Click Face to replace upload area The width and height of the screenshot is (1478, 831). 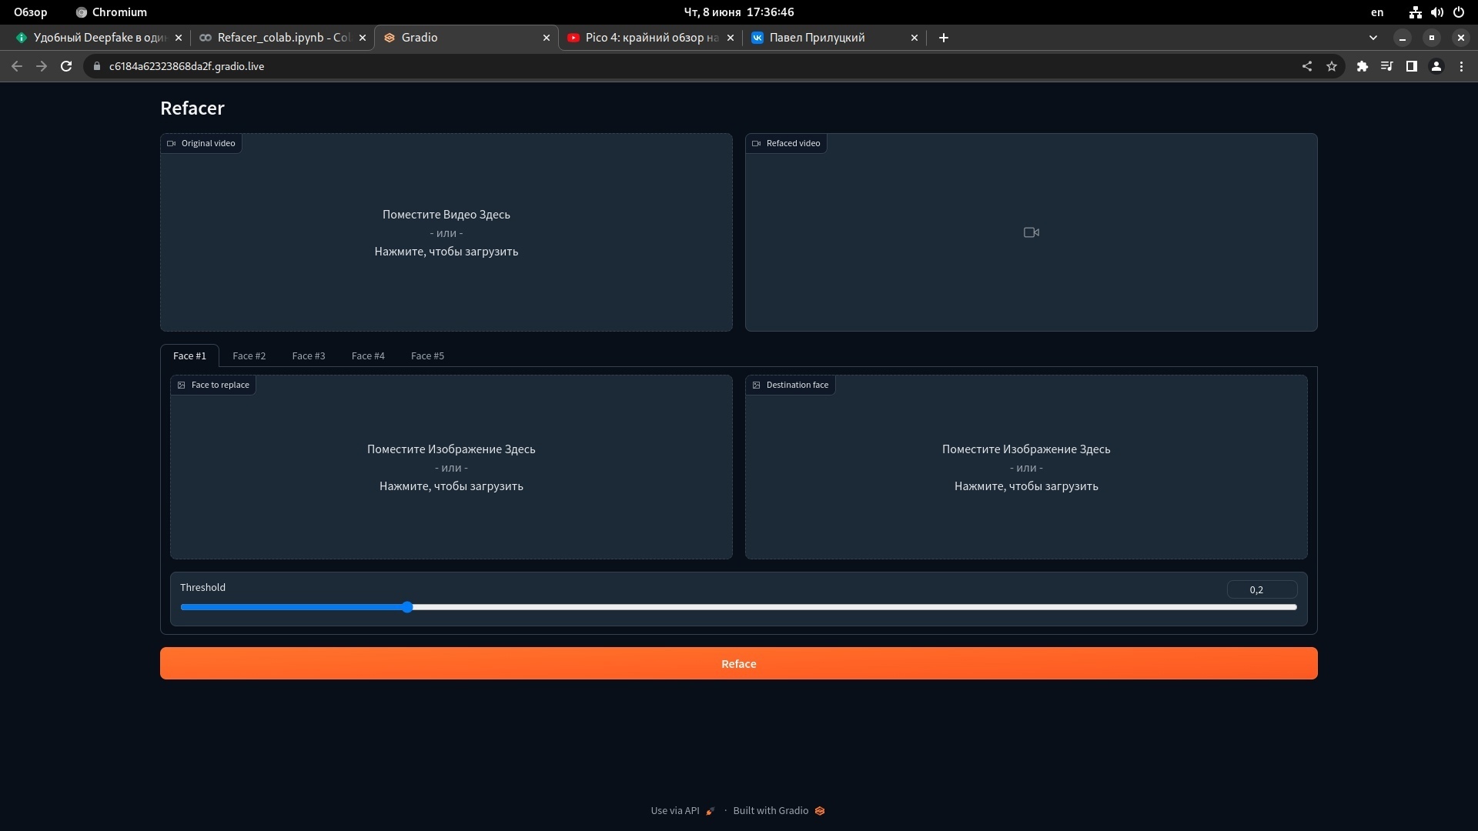coord(452,467)
